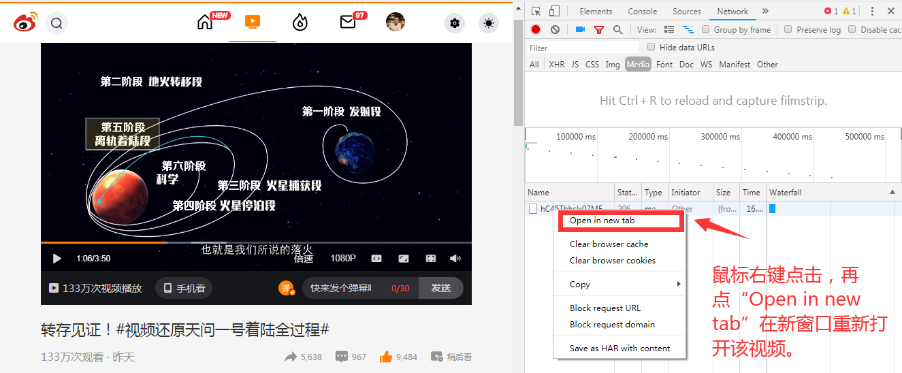Toggle video widescreen mode icon

[x=376, y=259]
